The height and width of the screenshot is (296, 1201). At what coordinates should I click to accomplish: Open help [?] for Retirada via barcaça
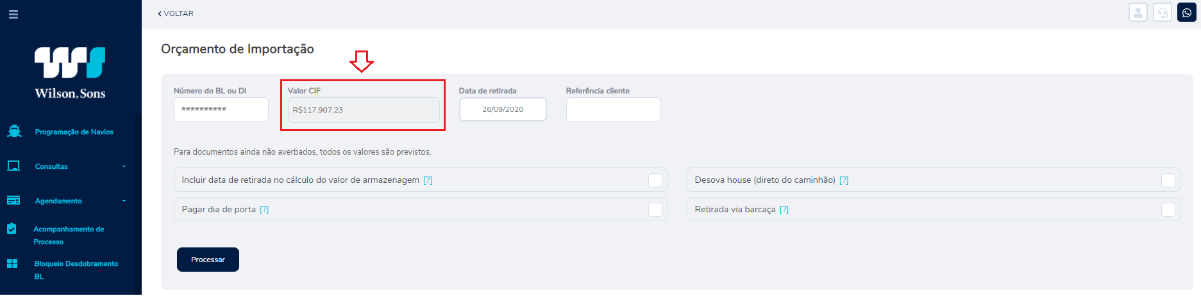pos(784,210)
